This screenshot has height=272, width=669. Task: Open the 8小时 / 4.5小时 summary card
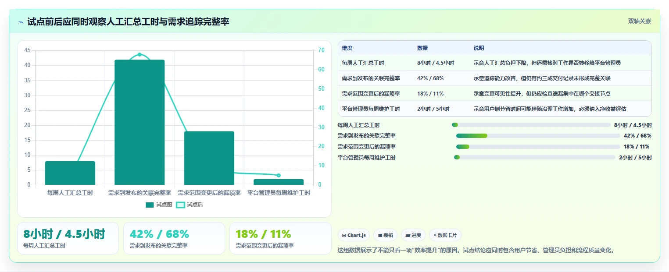(68, 238)
